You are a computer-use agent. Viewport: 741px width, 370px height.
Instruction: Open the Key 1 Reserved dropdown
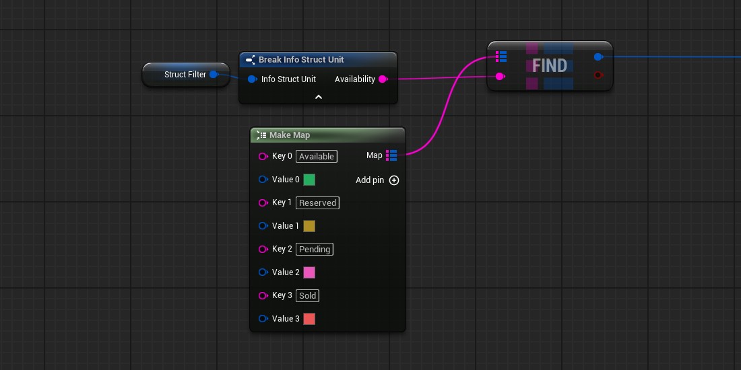[x=317, y=203]
